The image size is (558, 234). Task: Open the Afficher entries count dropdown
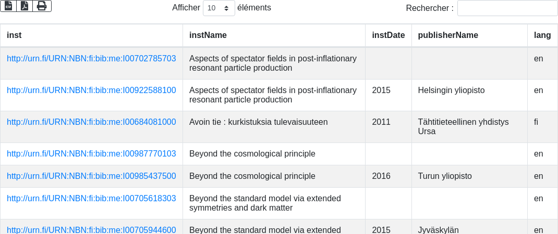[219, 8]
